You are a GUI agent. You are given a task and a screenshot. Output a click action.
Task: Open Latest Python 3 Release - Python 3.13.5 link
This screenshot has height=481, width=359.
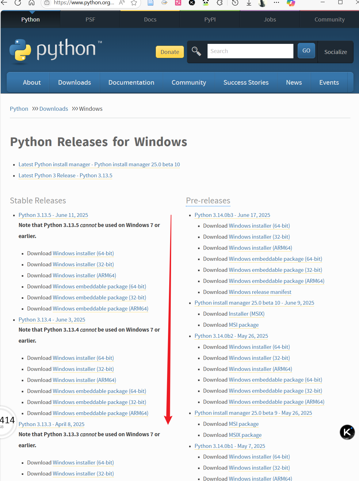click(65, 175)
